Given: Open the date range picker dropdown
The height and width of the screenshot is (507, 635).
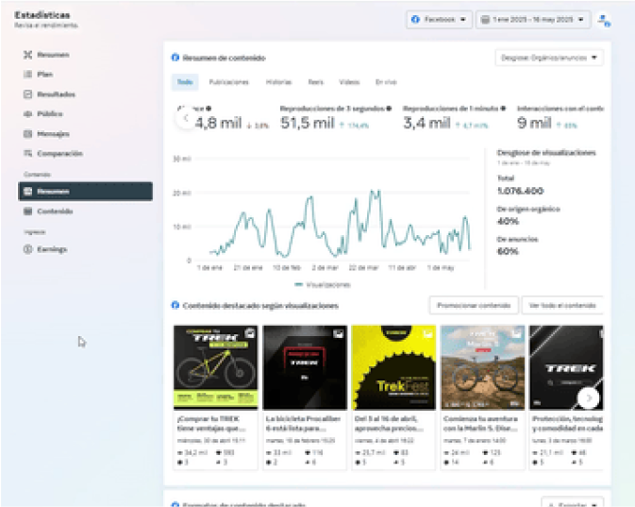Looking at the screenshot, I should [x=533, y=20].
